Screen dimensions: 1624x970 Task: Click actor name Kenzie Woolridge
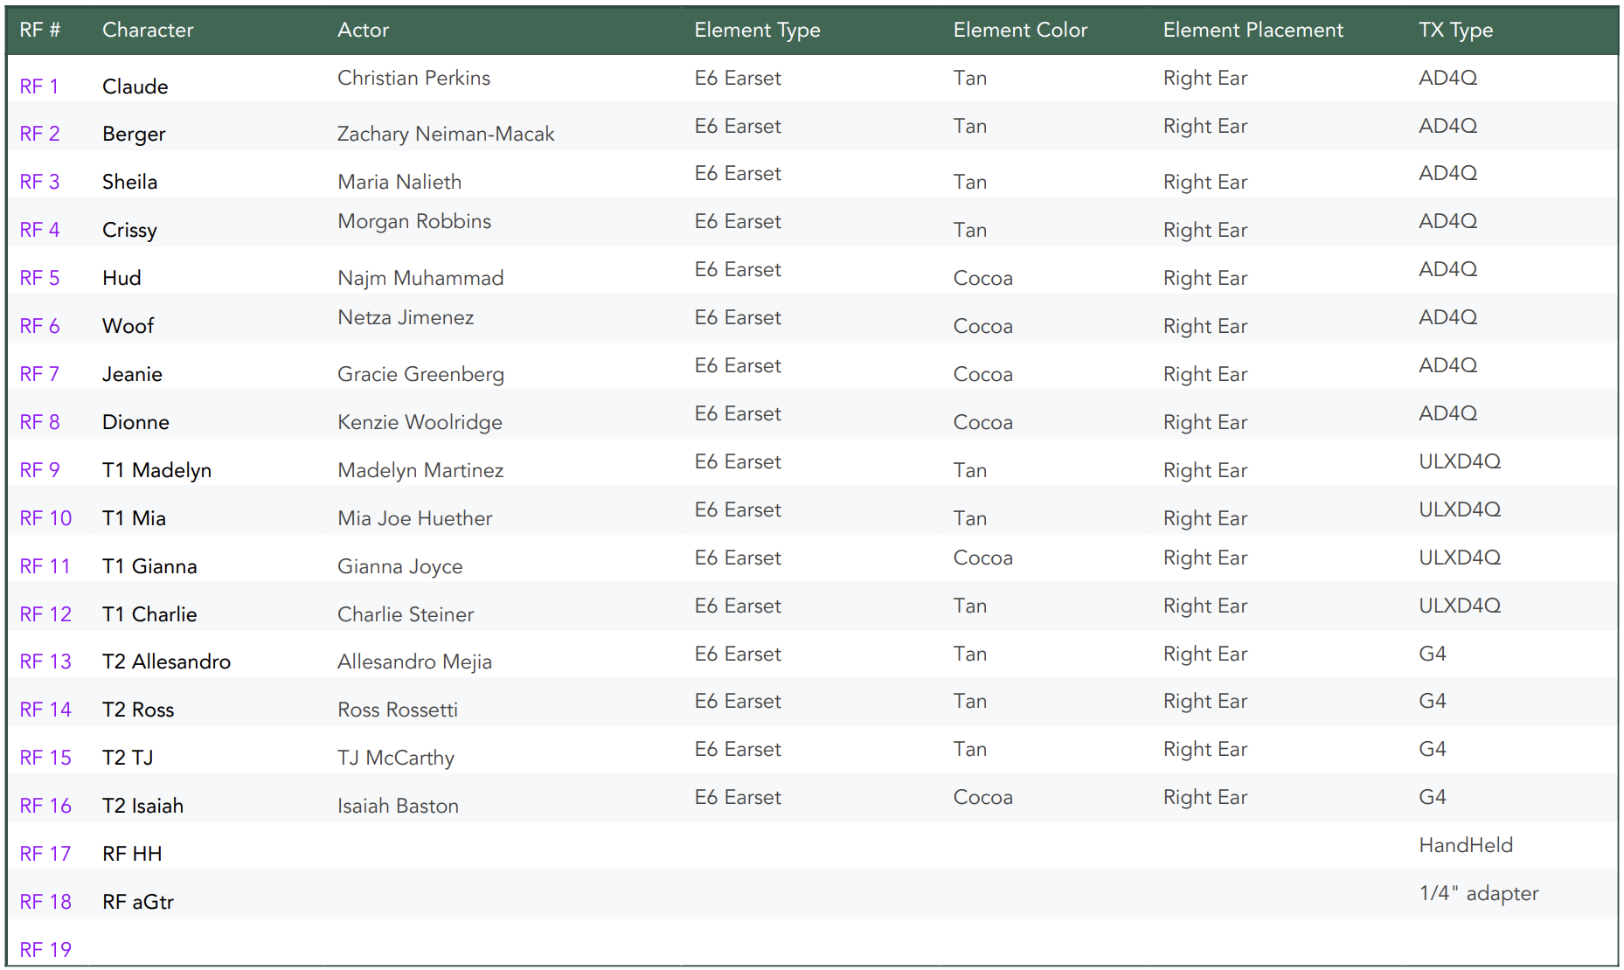pyautogui.click(x=420, y=423)
